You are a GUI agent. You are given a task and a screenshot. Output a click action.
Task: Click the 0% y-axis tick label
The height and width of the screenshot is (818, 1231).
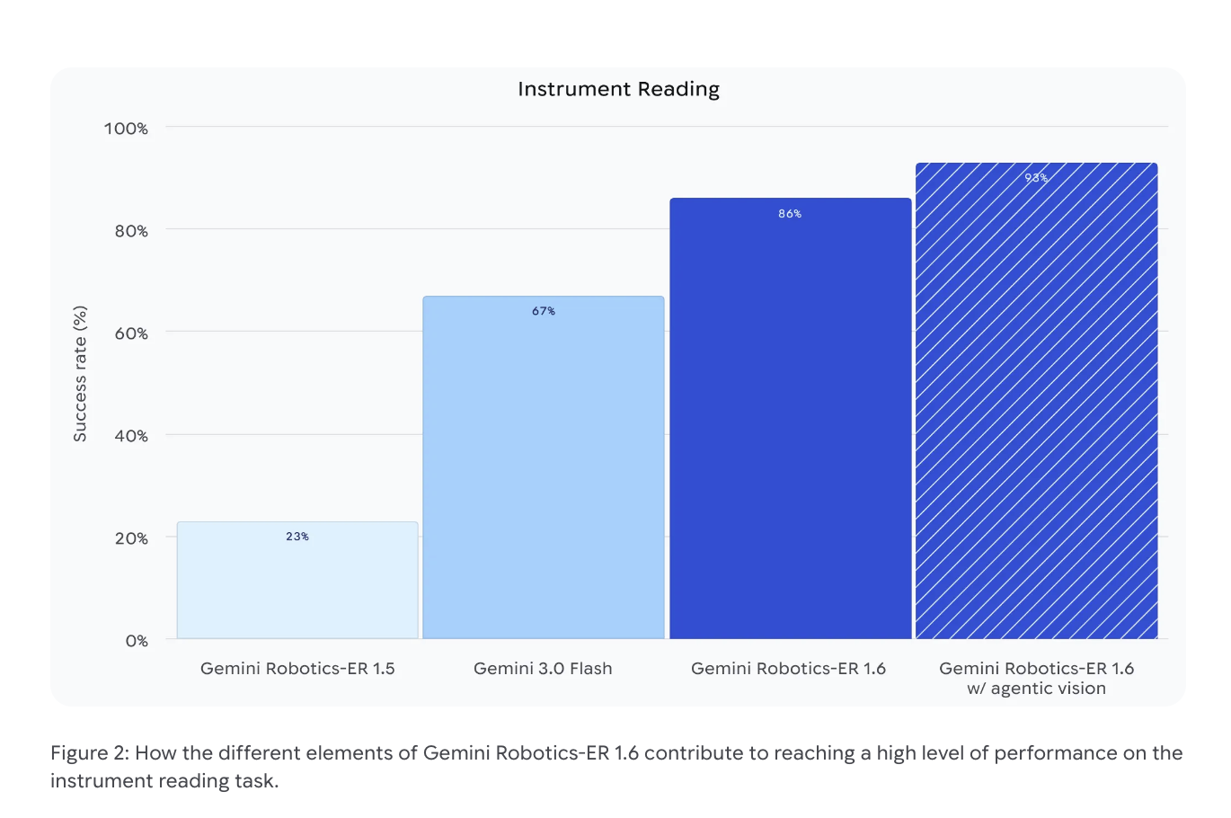[137, 641]
